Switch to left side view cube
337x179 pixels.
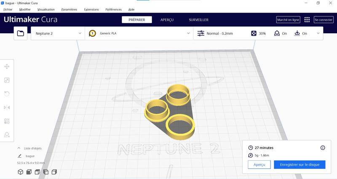(x=46, y=172)
